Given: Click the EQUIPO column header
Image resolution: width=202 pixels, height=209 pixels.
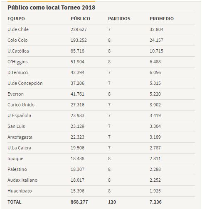Looking at the screenshot, I should pos(16,19).
